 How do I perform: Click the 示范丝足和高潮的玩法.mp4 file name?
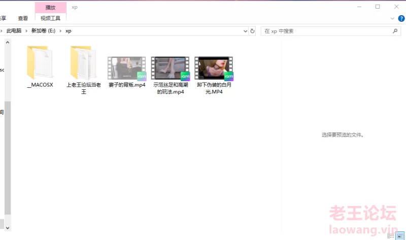[171, 88]
